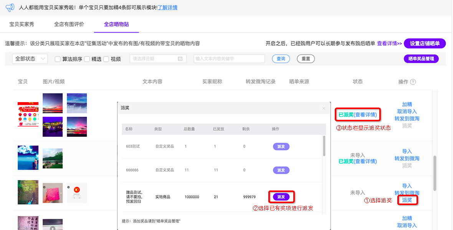Image resolution: width=453 pixels, height=230 pixels.
Task: Click the megaphone announcement icon
Action: click(10, 7)
